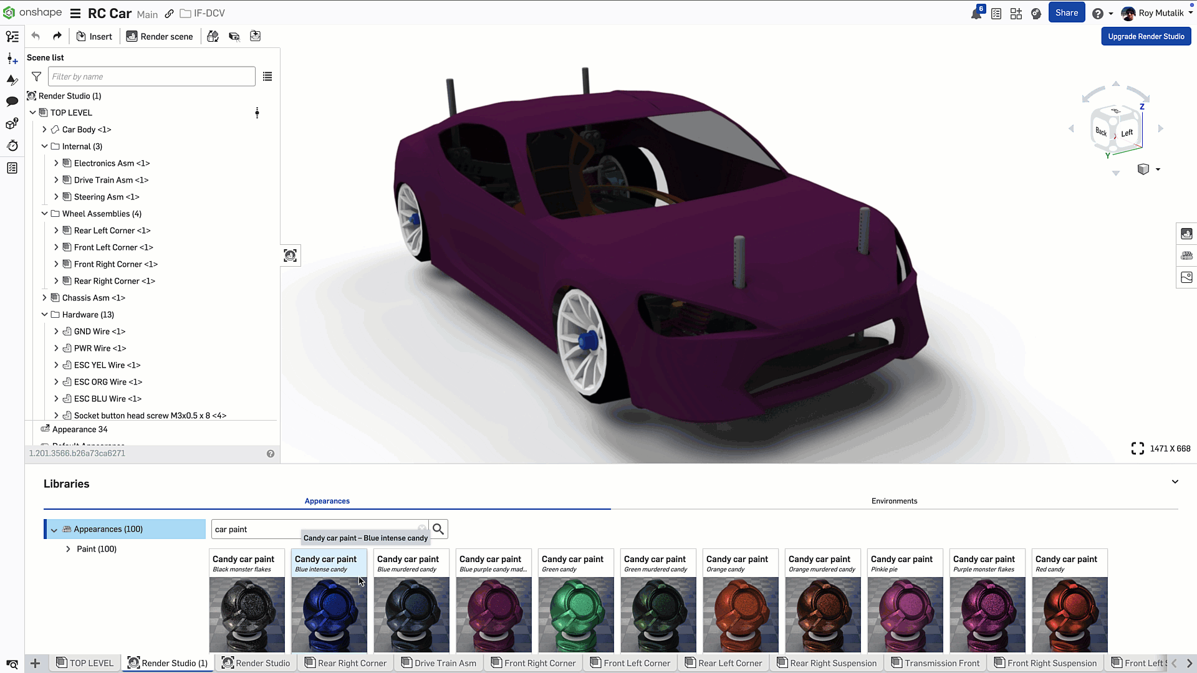
Task: Click the redo arrow in toolbar
Action: click(x=57, y=36)
